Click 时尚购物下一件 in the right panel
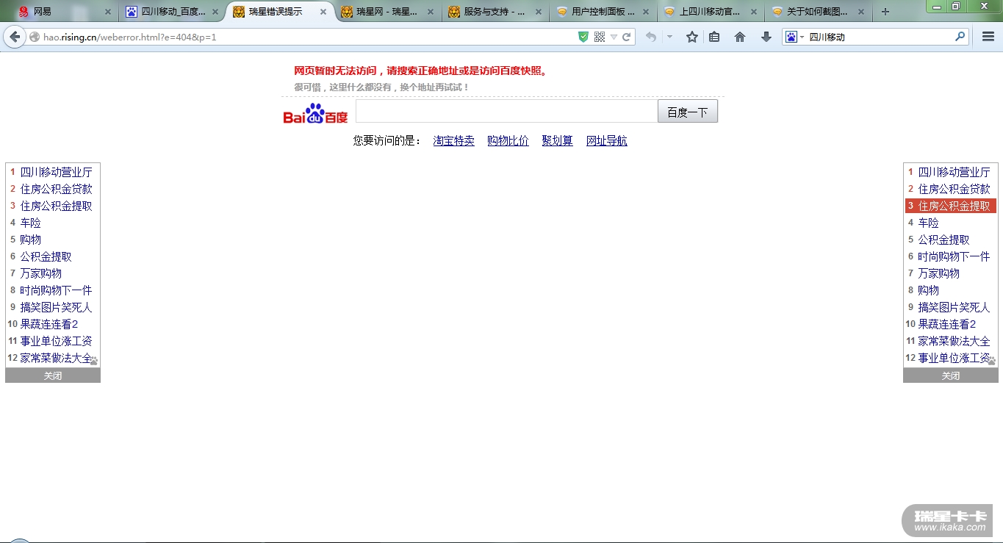1003x543 pixels. (954, 256)
